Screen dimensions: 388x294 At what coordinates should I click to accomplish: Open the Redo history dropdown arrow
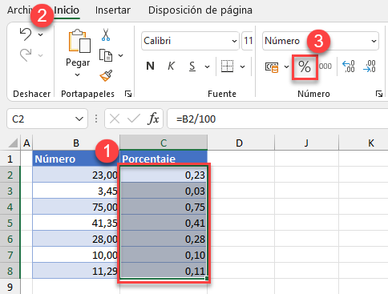[x=41, y=55]
